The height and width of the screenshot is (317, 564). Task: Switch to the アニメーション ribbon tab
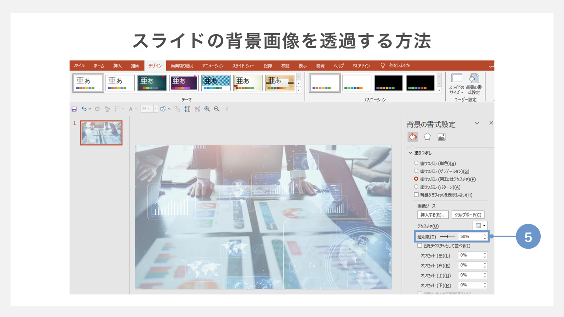coord(213,66)
